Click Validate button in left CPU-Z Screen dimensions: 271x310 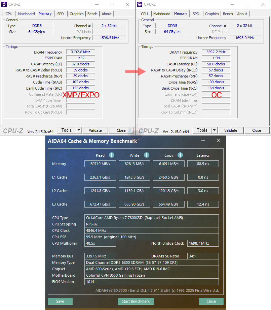(95, 130)
